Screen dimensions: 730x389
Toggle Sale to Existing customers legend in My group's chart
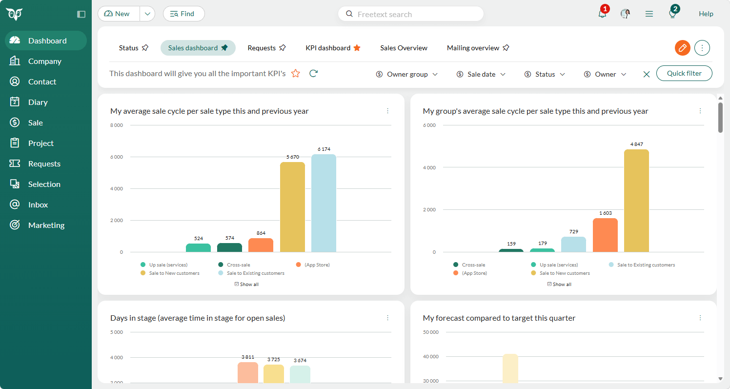click(642, 265)
